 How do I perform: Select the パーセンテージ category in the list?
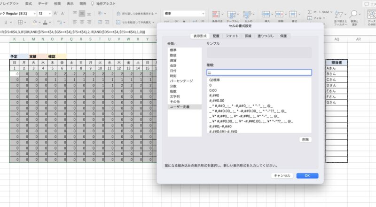[184, 81]
